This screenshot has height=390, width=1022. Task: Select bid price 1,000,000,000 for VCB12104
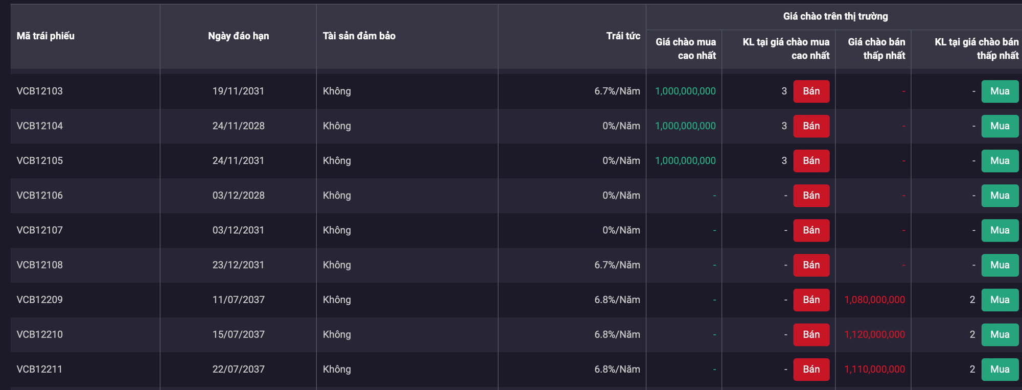click(x=685, y=126)
